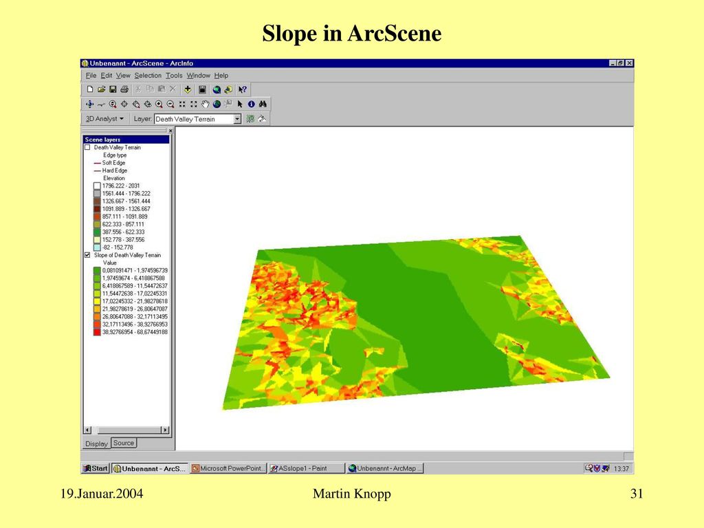Image resolution: width=704 pixels, height=528 pixels.
Task: Select the Center on Target crosshair tool
Action: tap(124, 104)
